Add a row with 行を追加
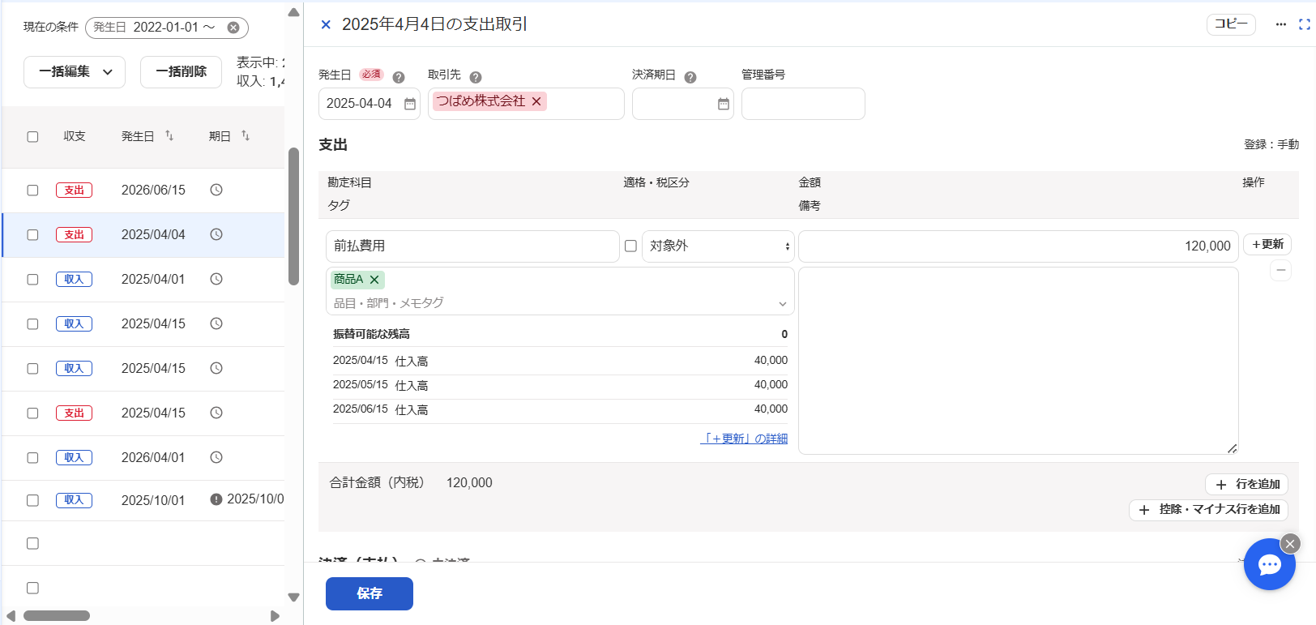 (x=1247, y=484)
